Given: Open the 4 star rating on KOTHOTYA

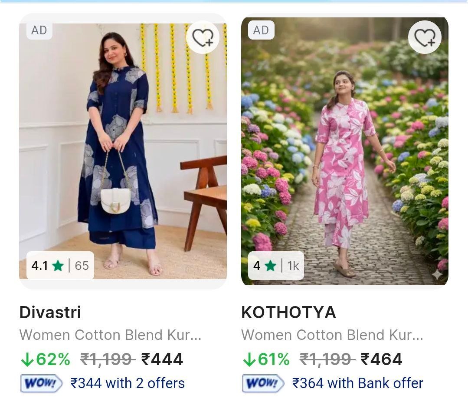Looking at the screenshot, I should [276, 266].
